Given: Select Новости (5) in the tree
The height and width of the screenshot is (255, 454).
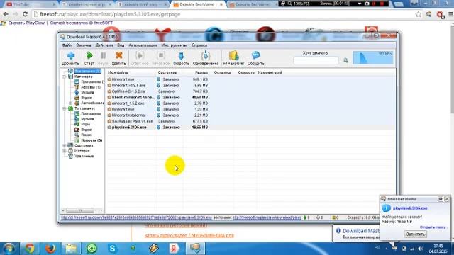Looking at the screenshot, I should (x=92, y=140).
